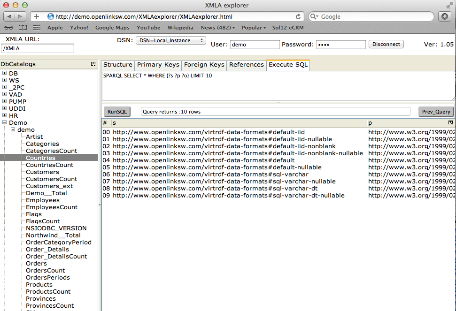The width and height of the screenshot is (456, 311).
Task: Click the DbCatalogs panel options icon
Action: coord(93,64)
